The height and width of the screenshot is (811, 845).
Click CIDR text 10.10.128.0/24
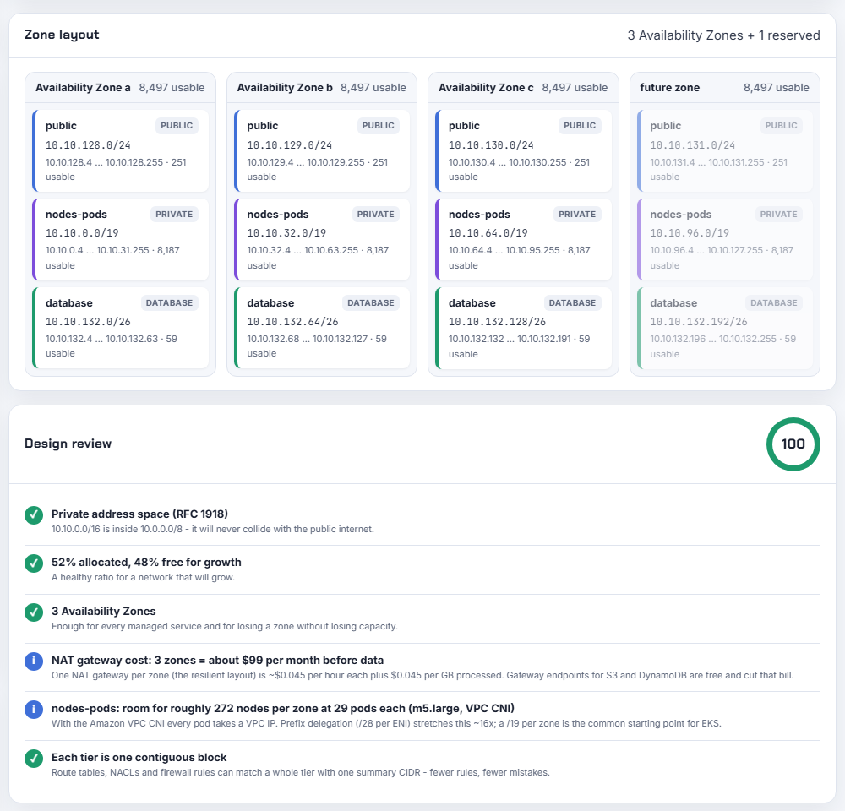[88, 145]
